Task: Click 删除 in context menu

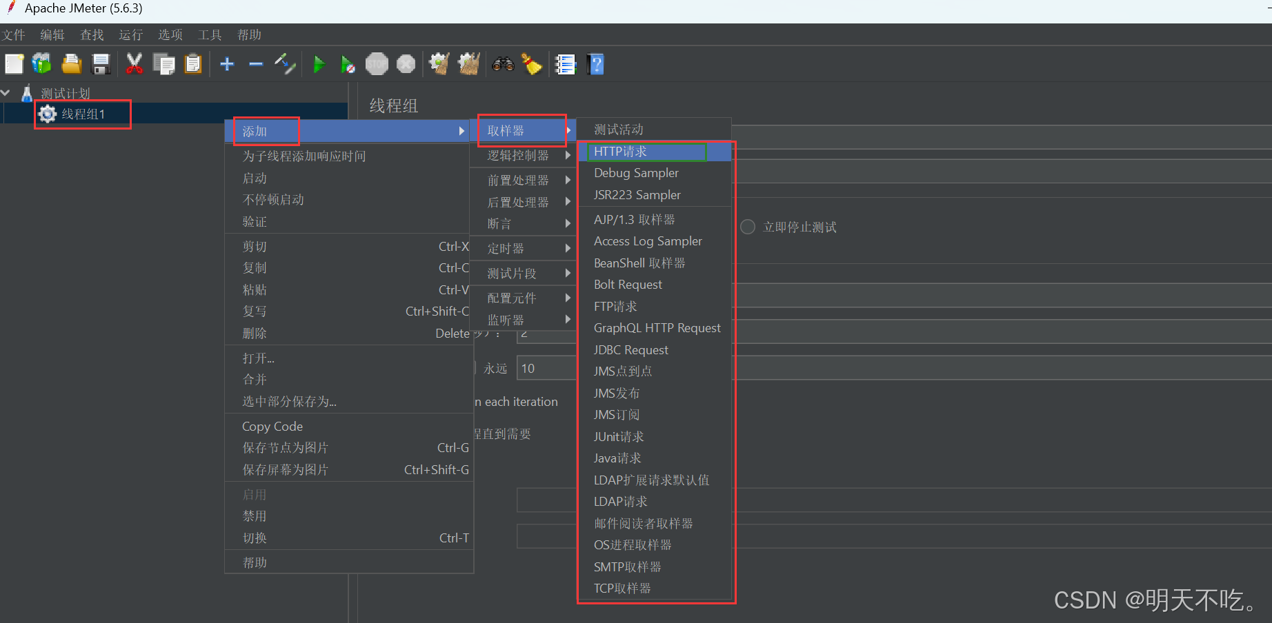Action: pos(349,333)
